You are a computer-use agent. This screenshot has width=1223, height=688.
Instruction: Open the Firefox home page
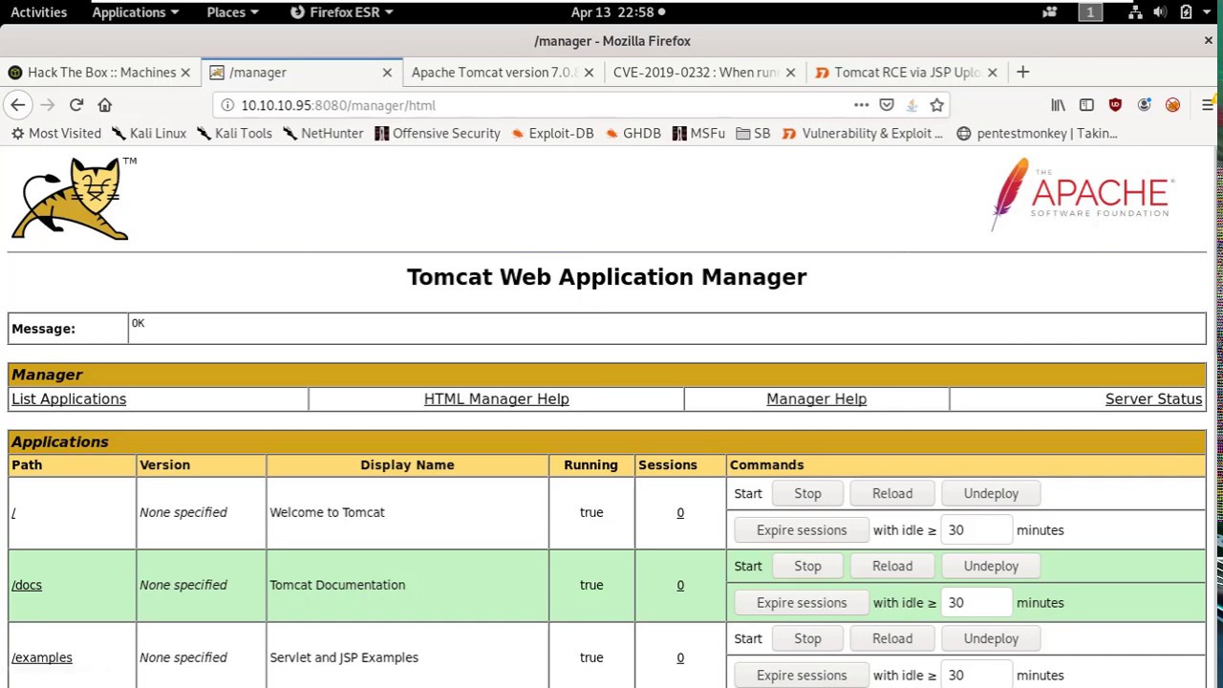click(105, 105)
